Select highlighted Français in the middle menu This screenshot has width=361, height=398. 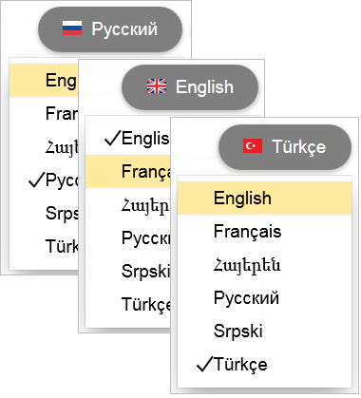coord(128,171)
